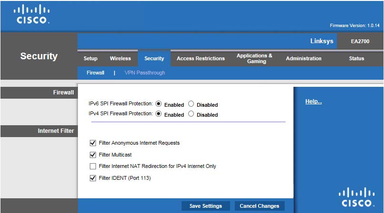
Task: Open the Administration tab
Action: 304,58
